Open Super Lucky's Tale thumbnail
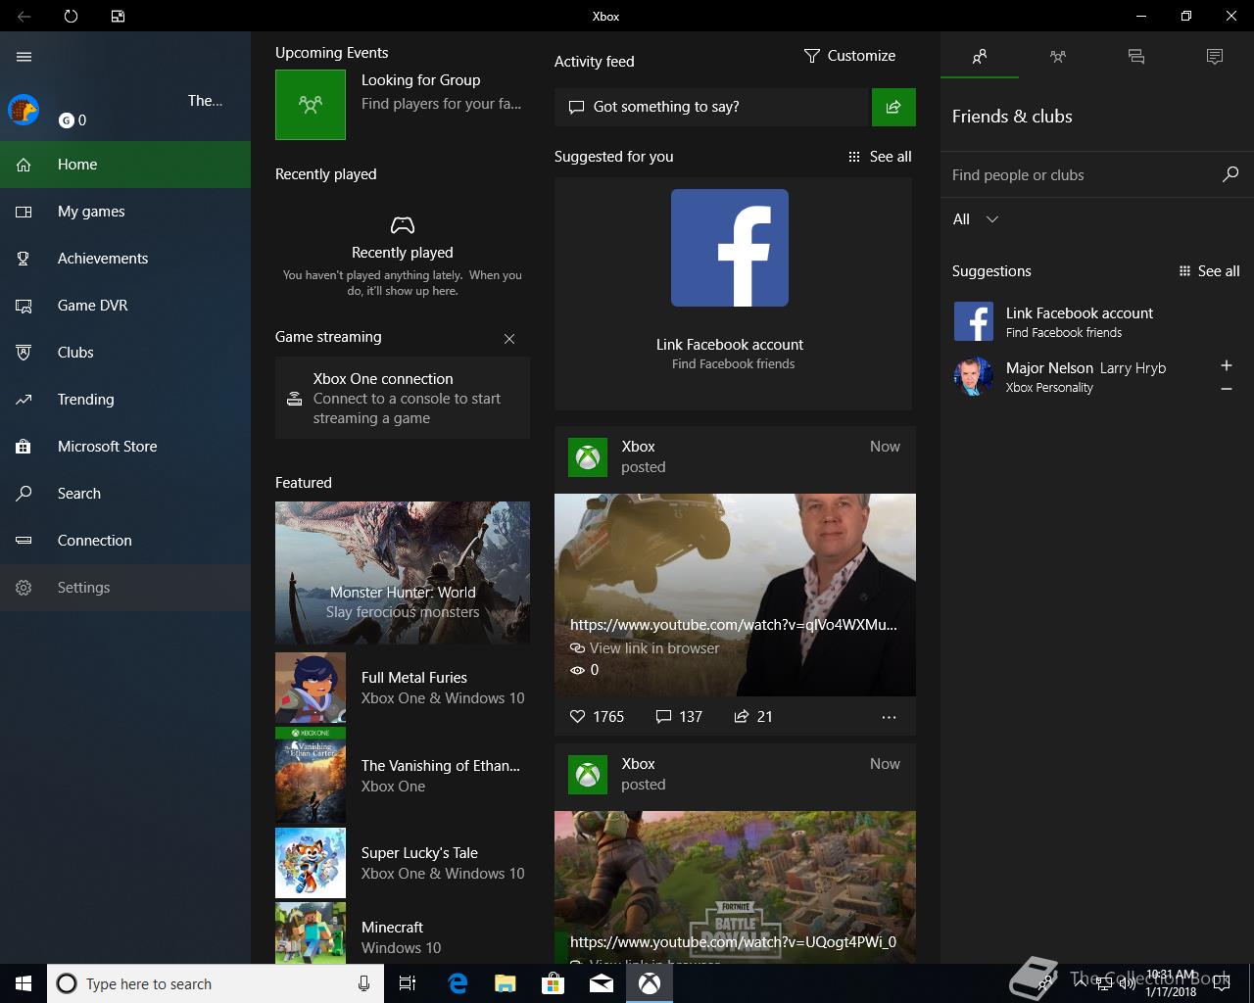The width and height of the screenshot is (1254, 1003). coord(311,863)
